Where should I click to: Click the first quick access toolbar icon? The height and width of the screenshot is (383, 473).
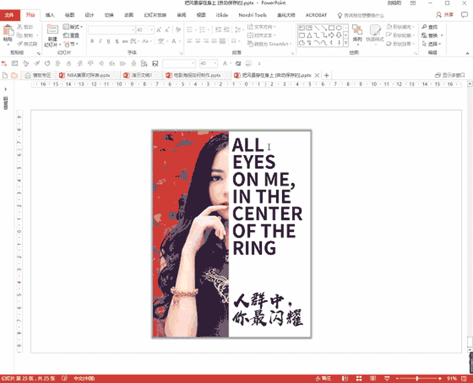tap(4, 64)
